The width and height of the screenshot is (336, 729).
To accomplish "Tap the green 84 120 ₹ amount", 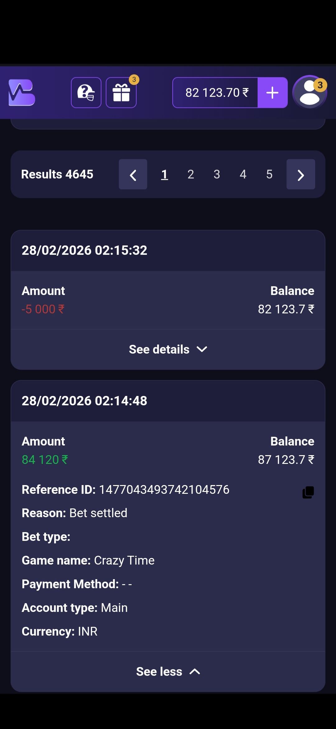I will (x=45, y=460).
